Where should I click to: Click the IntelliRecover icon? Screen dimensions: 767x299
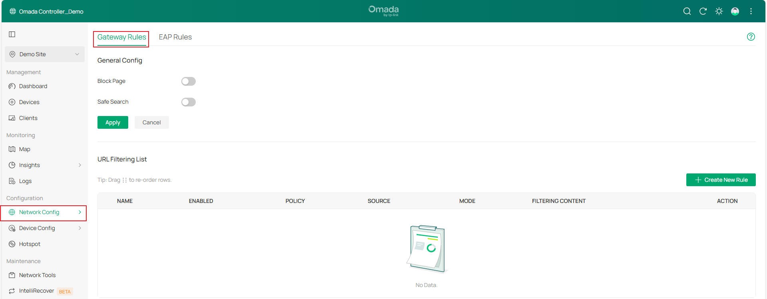click(12, 291)
